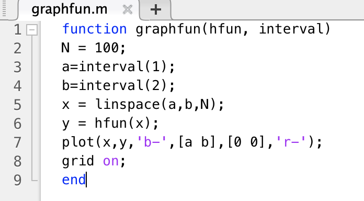Click on 'linspace(a,b,N);' call
This screenshot has height=201, width=364.
coord(160,104)
